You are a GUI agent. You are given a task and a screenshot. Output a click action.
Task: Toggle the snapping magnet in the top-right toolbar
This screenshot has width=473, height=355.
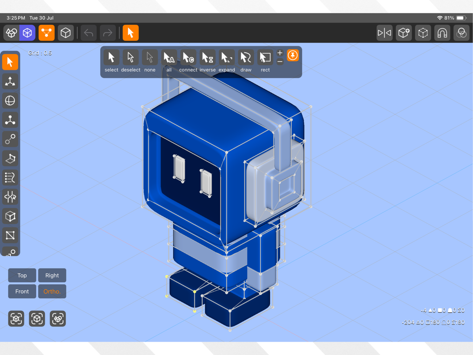442,33
